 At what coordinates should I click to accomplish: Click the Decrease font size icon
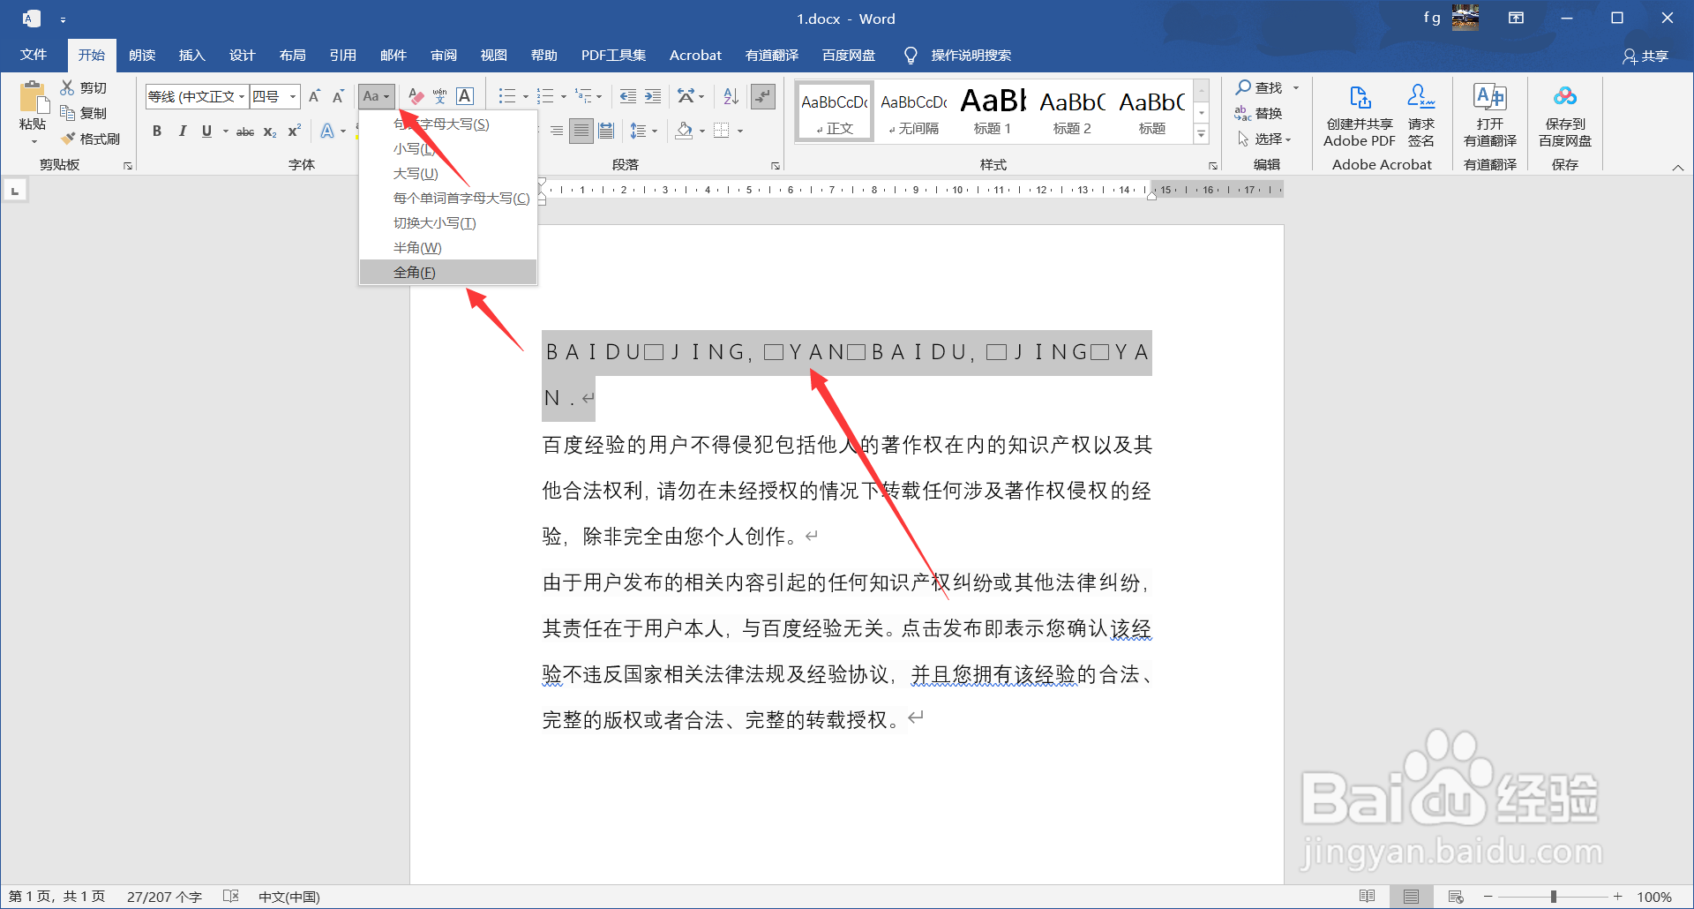pyautogui.click(x=338, y=96)
